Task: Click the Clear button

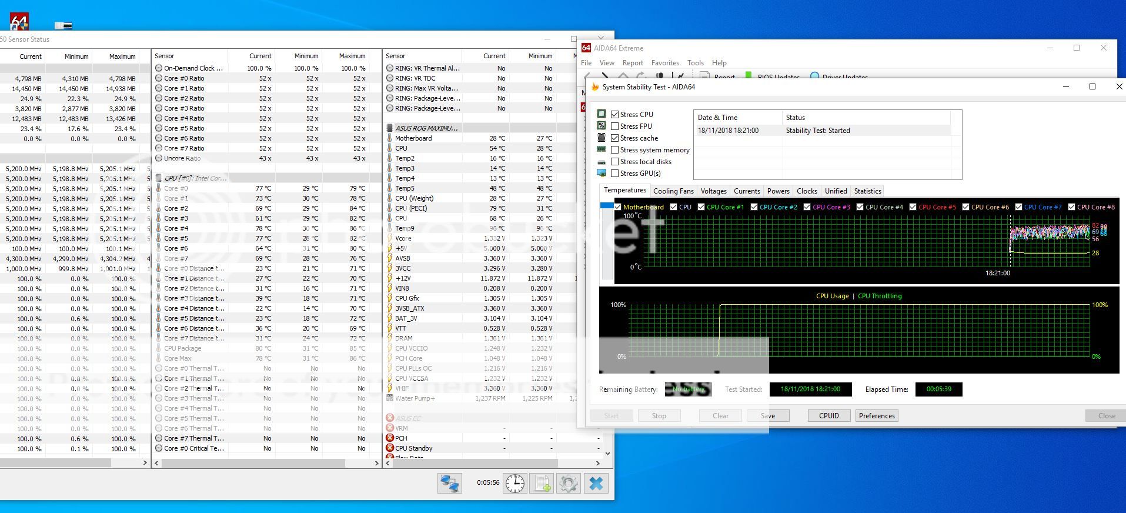Action: tap(720, 415)
